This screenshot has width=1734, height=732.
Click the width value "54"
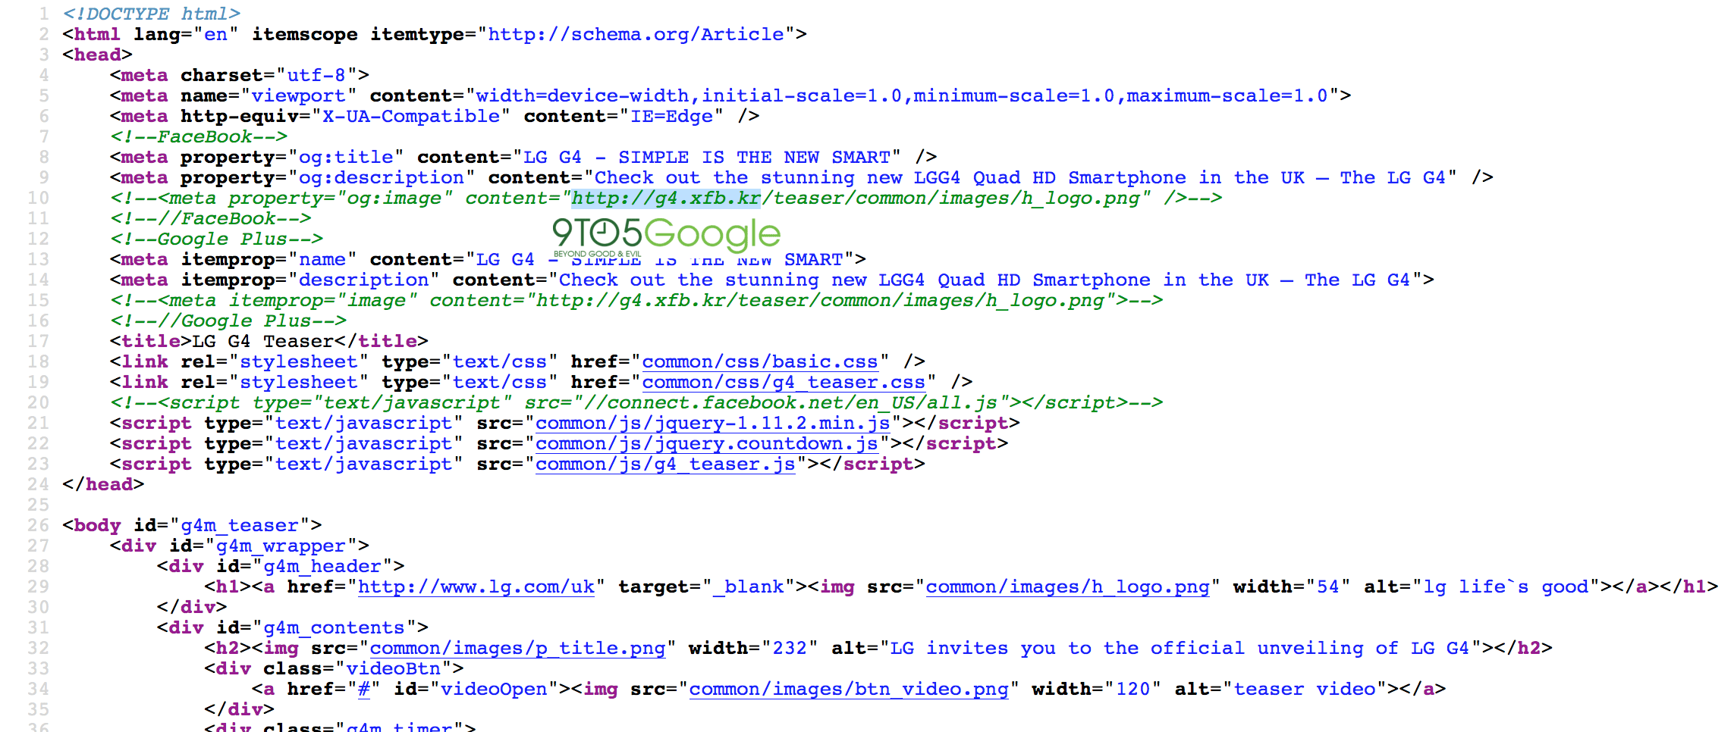click(x=1328, y=587)
